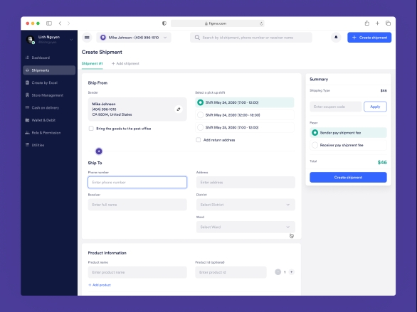Click the browser share icon
Screen dimensions: 417x312
tap(367, 23)
